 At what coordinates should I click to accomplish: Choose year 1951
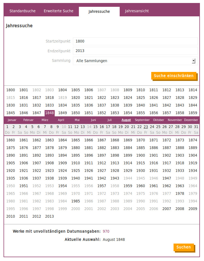(24, 186)
